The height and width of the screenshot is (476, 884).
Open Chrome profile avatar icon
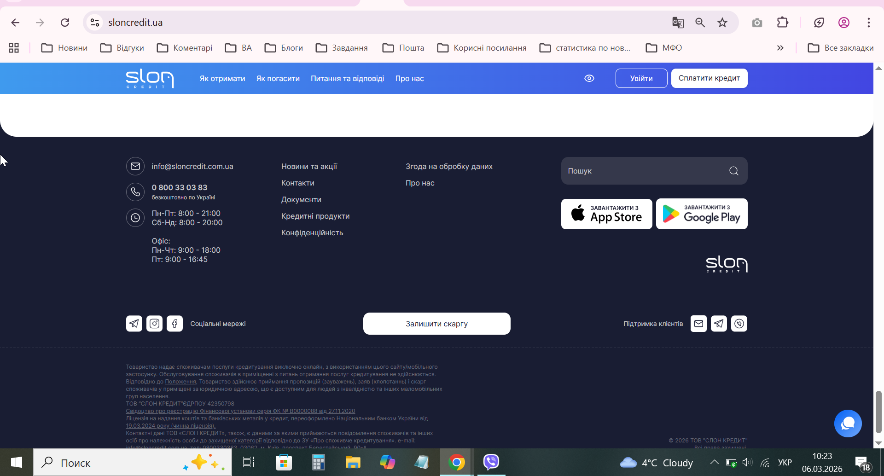844,23
